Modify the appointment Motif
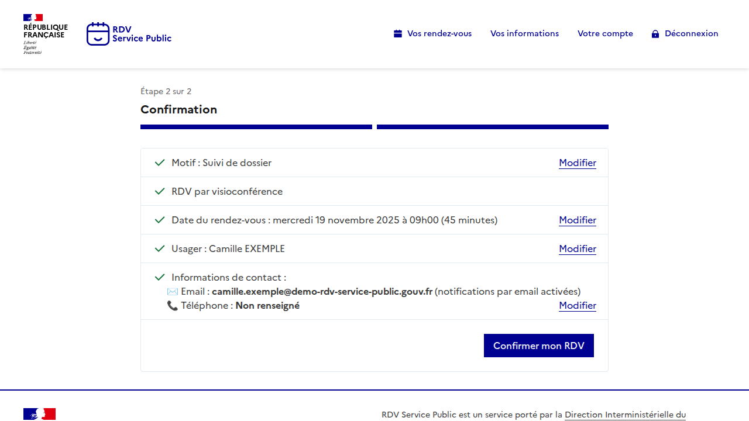This screenshot has width=749, height=421. [577, 163]
